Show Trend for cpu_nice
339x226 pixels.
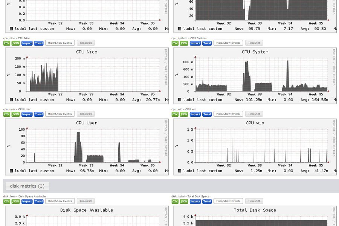click(39, 43)
